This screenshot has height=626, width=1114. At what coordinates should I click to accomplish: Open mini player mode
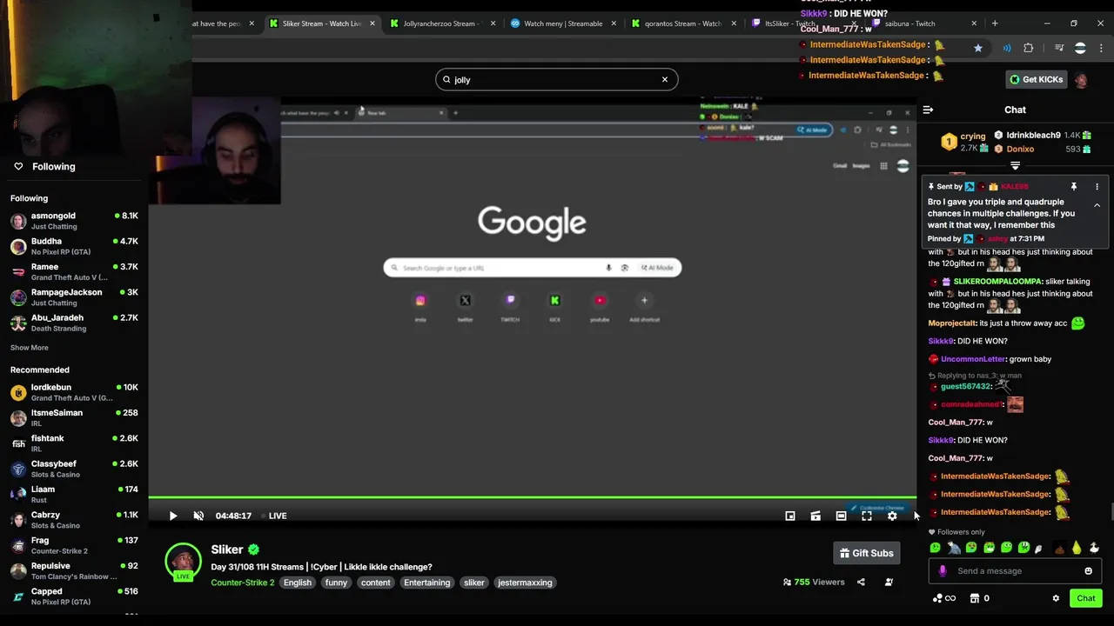(x=790, y=516)
